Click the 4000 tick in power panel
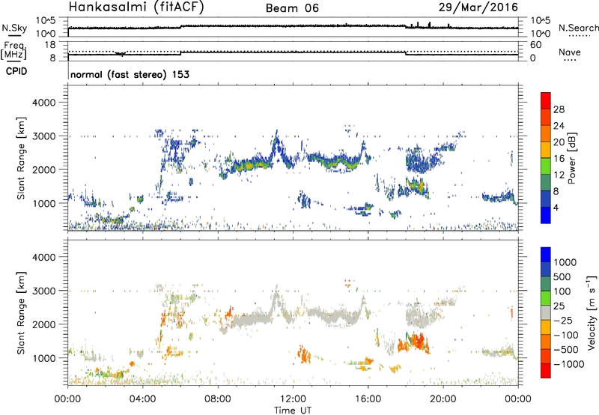This screenshot has height=415, width=599. 44,103
